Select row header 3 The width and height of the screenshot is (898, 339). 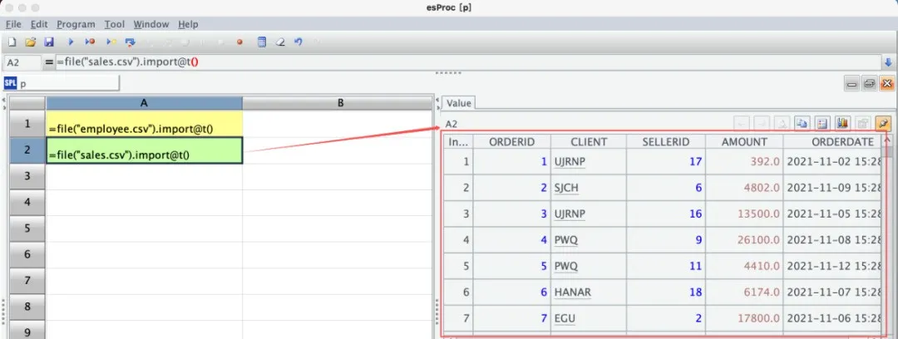pos(27,176)
